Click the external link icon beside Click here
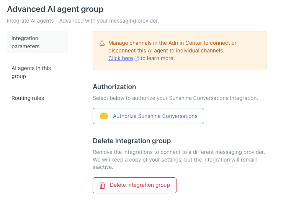 pos(137,59)
